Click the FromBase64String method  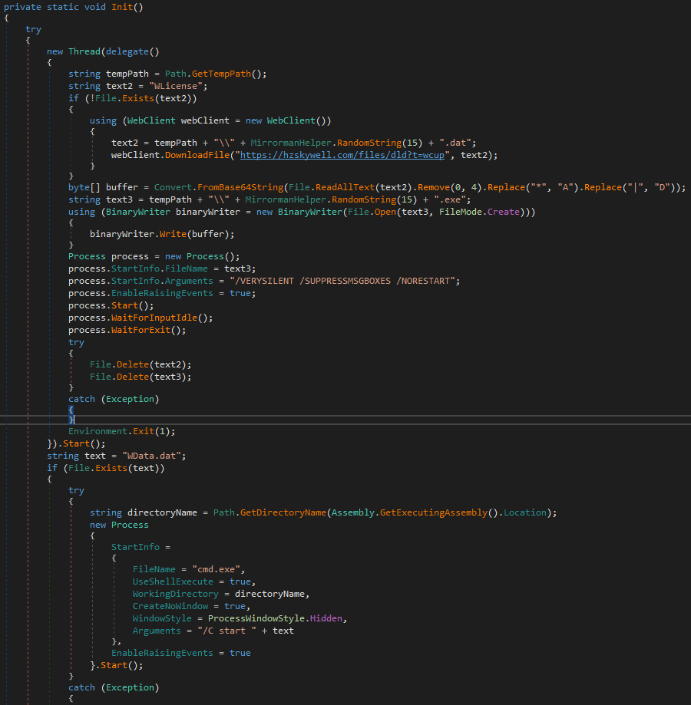240,187
